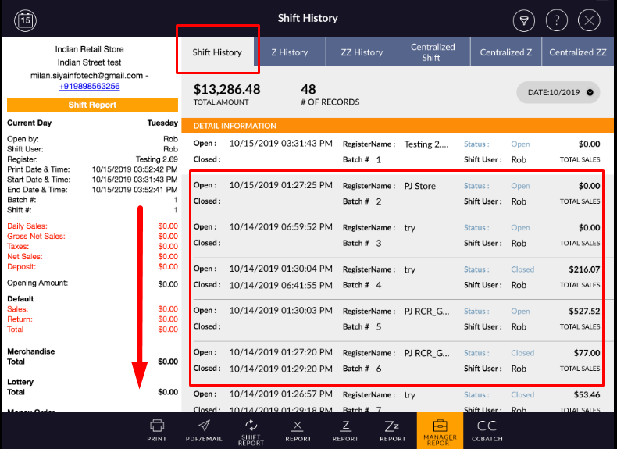Open the calendar icon showing 15

25,20
